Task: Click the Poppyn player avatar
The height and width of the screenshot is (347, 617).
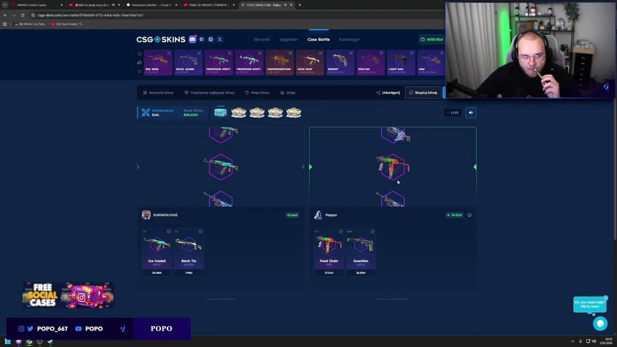Action: point(318,215)
